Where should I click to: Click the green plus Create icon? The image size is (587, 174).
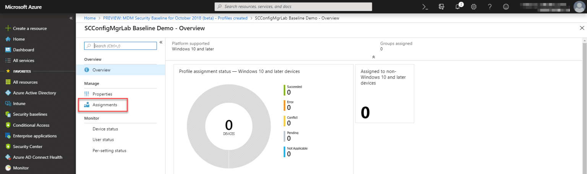[x=8, y=28]
